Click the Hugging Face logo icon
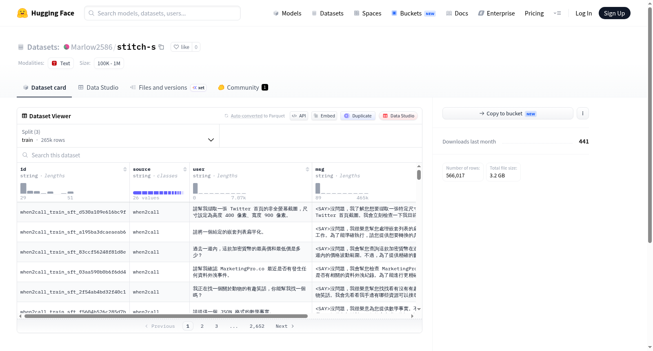Screen dimensions: 653x351 (x=22, y=13)
